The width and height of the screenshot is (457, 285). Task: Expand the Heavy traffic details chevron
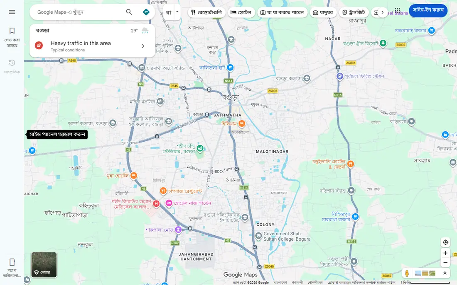pyautogui.click(x=143, y=46)
